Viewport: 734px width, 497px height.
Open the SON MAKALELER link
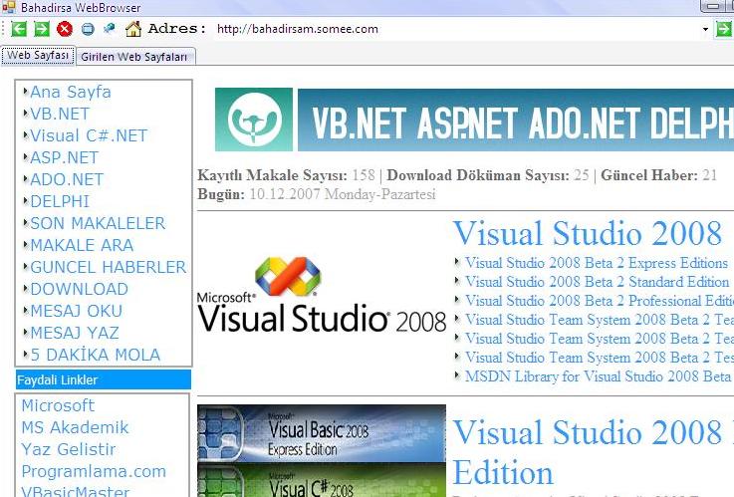[x=98, y=223]
